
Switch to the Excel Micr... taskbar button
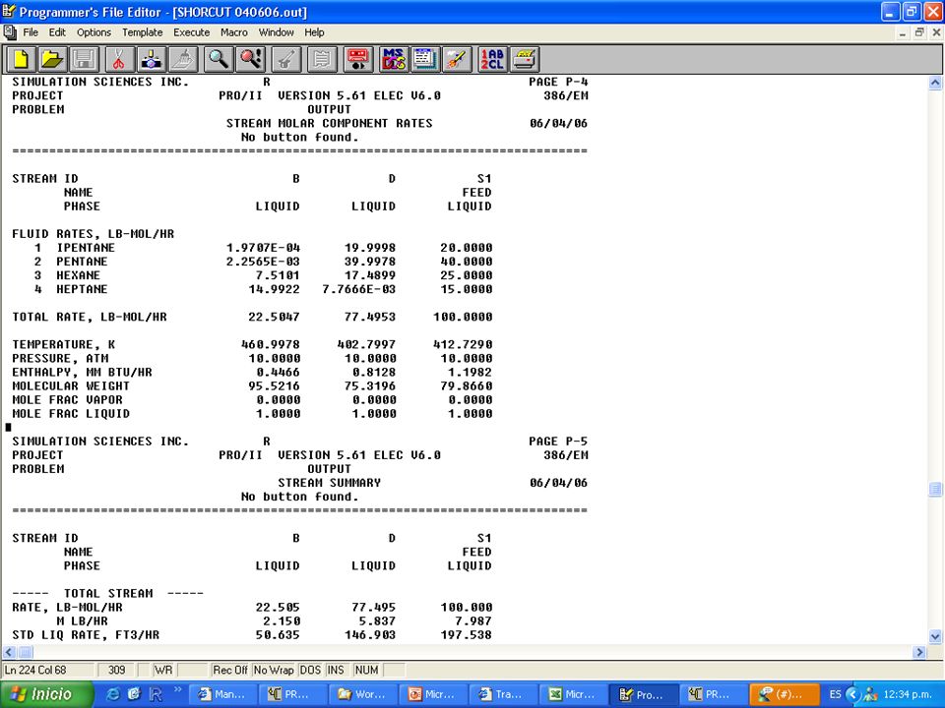573,694
